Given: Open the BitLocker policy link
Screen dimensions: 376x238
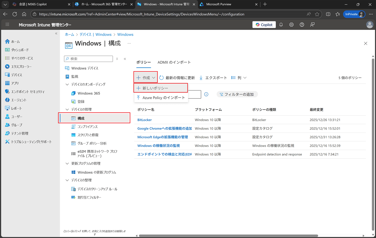Looking at the screenshot, I should pos(144,120).
